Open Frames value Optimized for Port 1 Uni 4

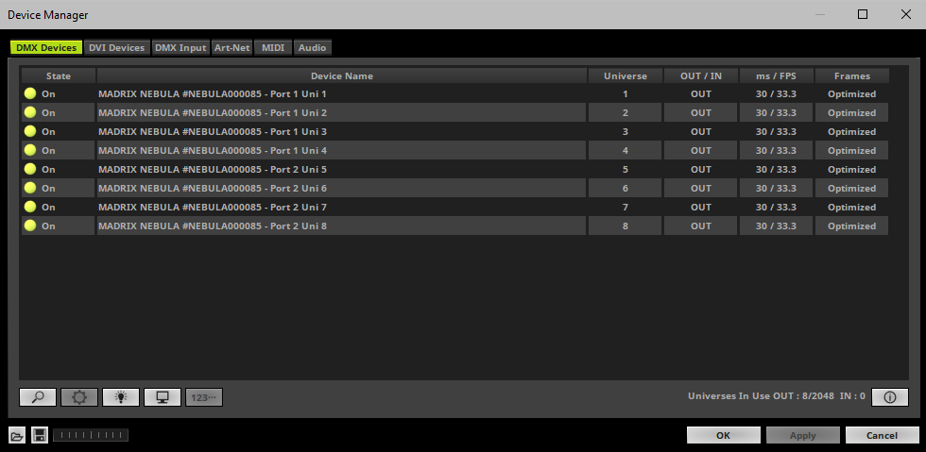coord(851,150)
